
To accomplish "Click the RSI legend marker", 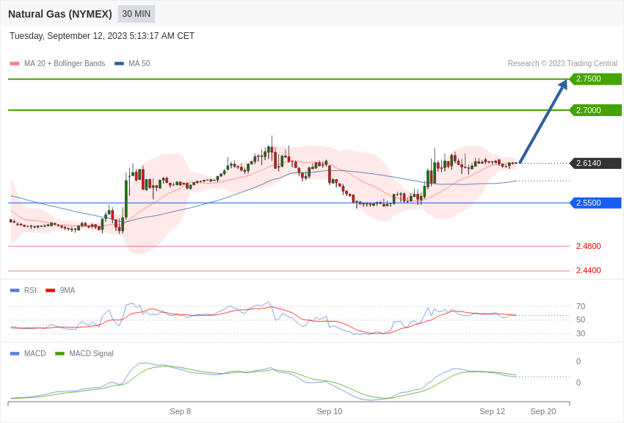I will [x=15, y=291].
